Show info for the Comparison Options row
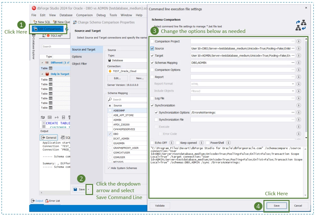This screenshot has width=315, height=215. 299,70
